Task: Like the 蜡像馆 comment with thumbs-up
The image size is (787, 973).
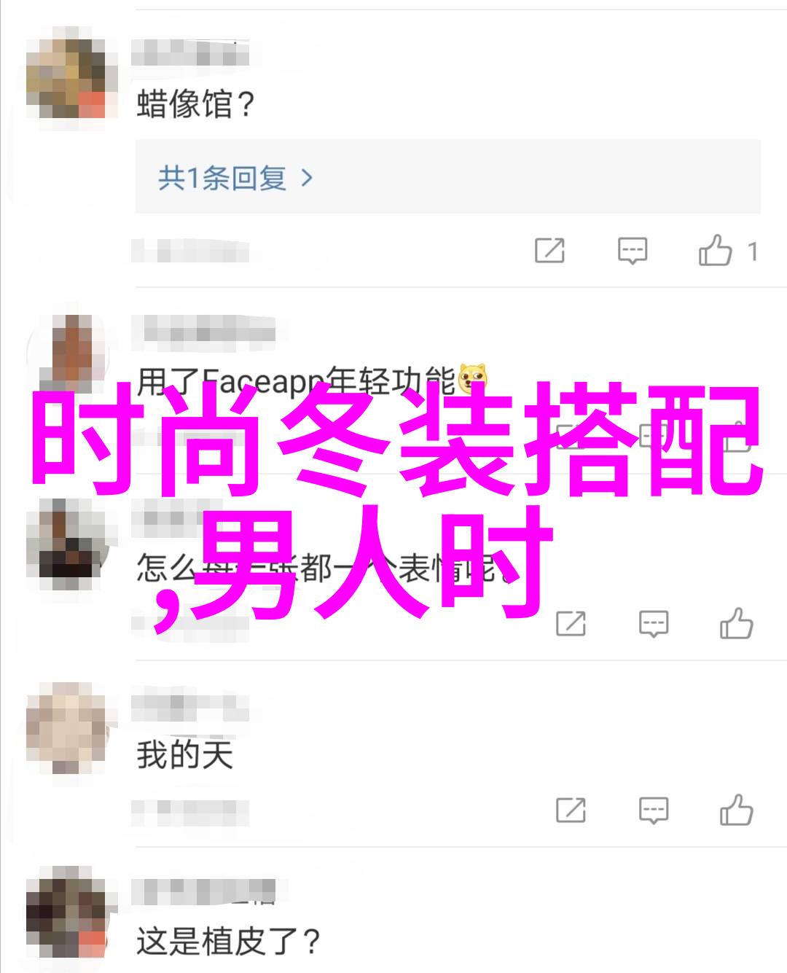Action: (x=715, y=250)
